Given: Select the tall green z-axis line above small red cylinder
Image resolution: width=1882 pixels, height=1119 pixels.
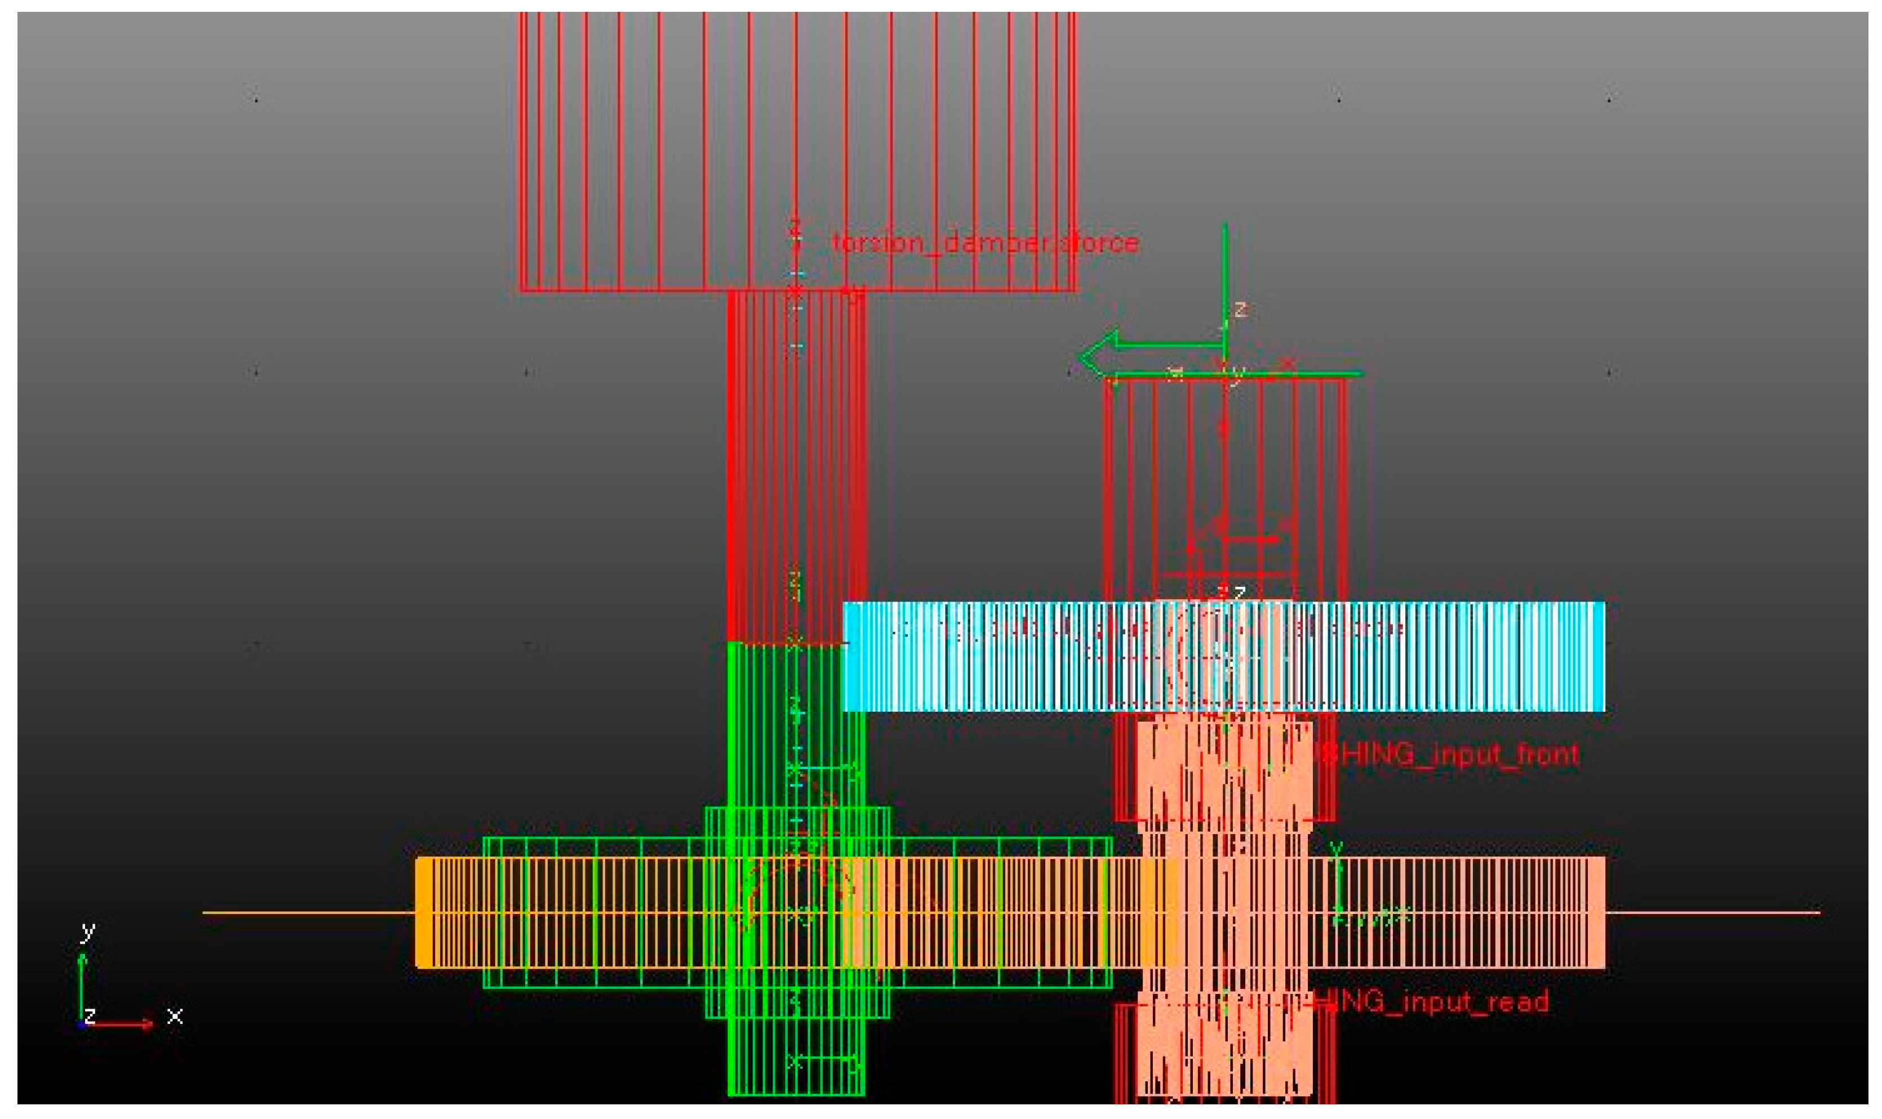Looking at the screenshot, I should click(1225, 279).
